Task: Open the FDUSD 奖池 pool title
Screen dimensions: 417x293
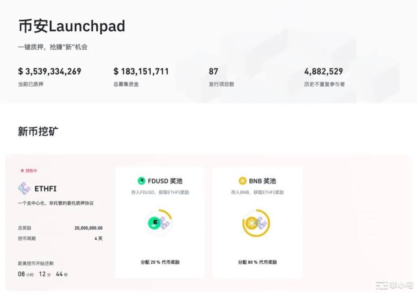Action: [165, 181]
